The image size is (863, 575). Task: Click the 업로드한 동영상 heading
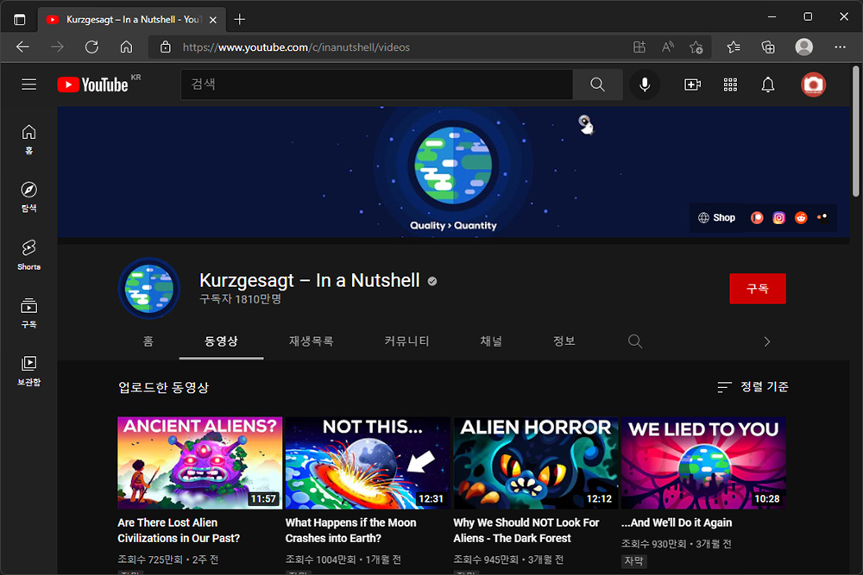point(163,388)
